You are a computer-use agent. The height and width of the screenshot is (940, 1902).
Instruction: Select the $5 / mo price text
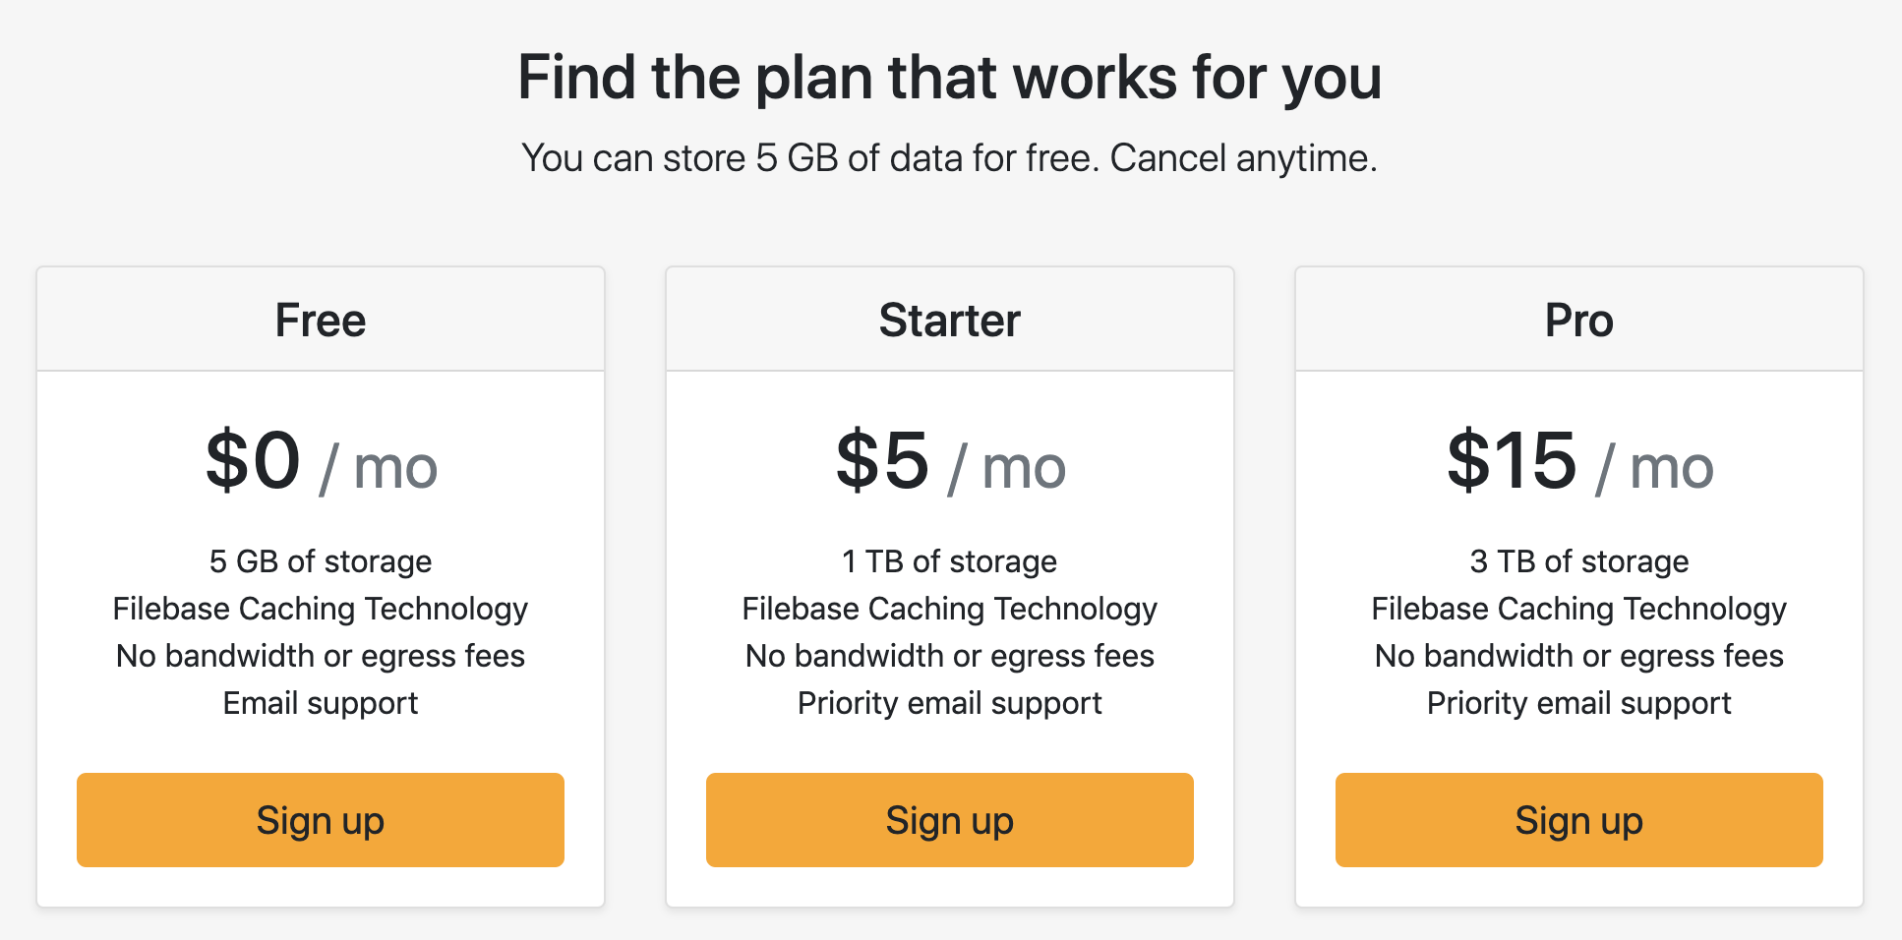[950, 462]
